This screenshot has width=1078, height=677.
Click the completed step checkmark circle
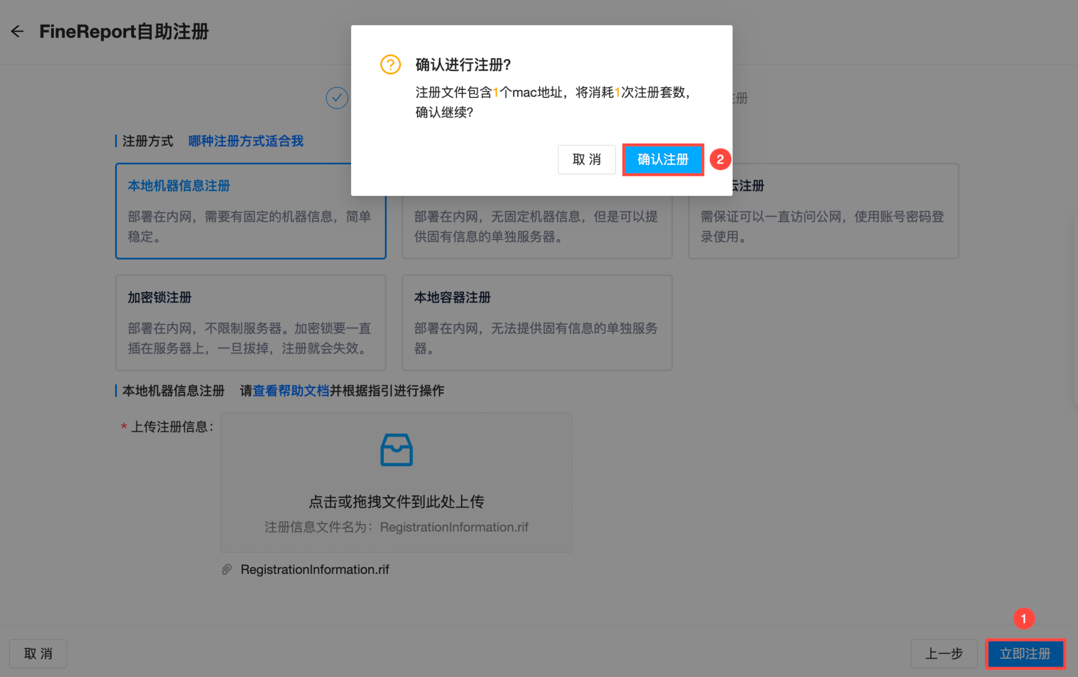tap(337, 98)
